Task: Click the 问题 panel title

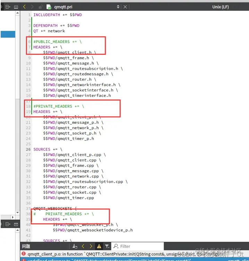Action: [x=26, y=246]
